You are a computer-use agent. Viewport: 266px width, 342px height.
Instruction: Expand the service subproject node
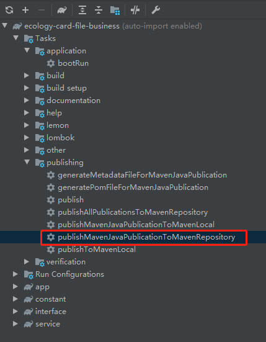pos(16,323)
